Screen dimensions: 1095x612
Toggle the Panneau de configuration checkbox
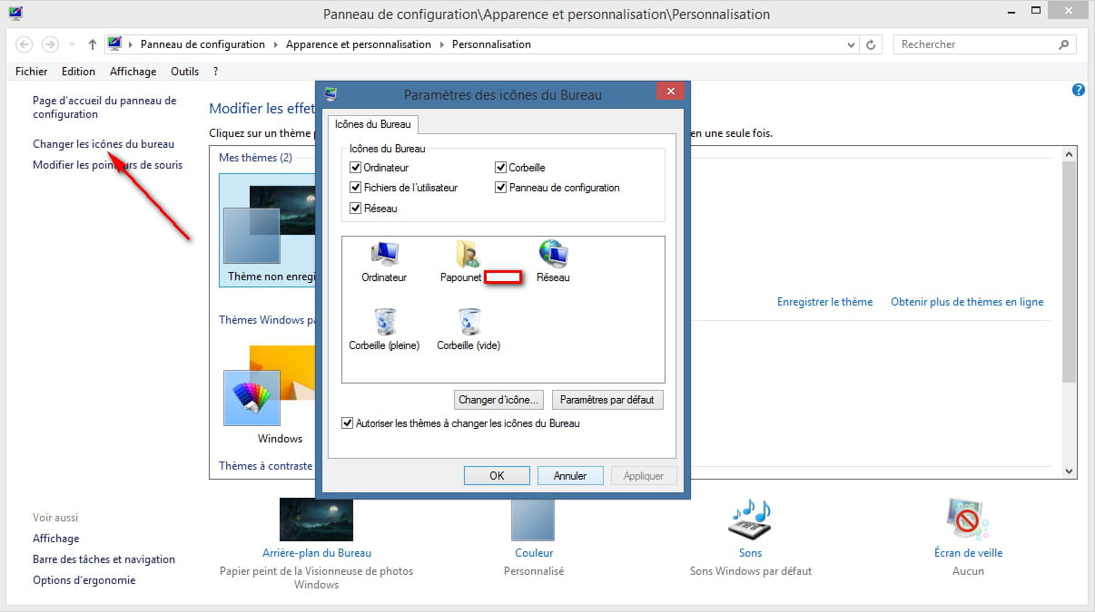500,188
